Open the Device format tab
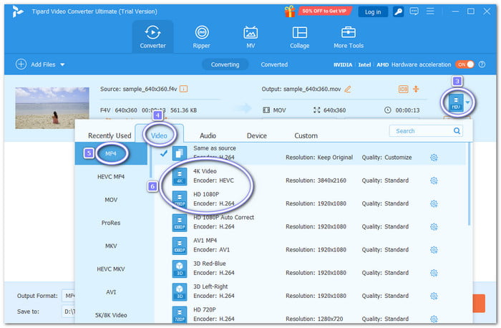501x328 pixels. (256, 135)
